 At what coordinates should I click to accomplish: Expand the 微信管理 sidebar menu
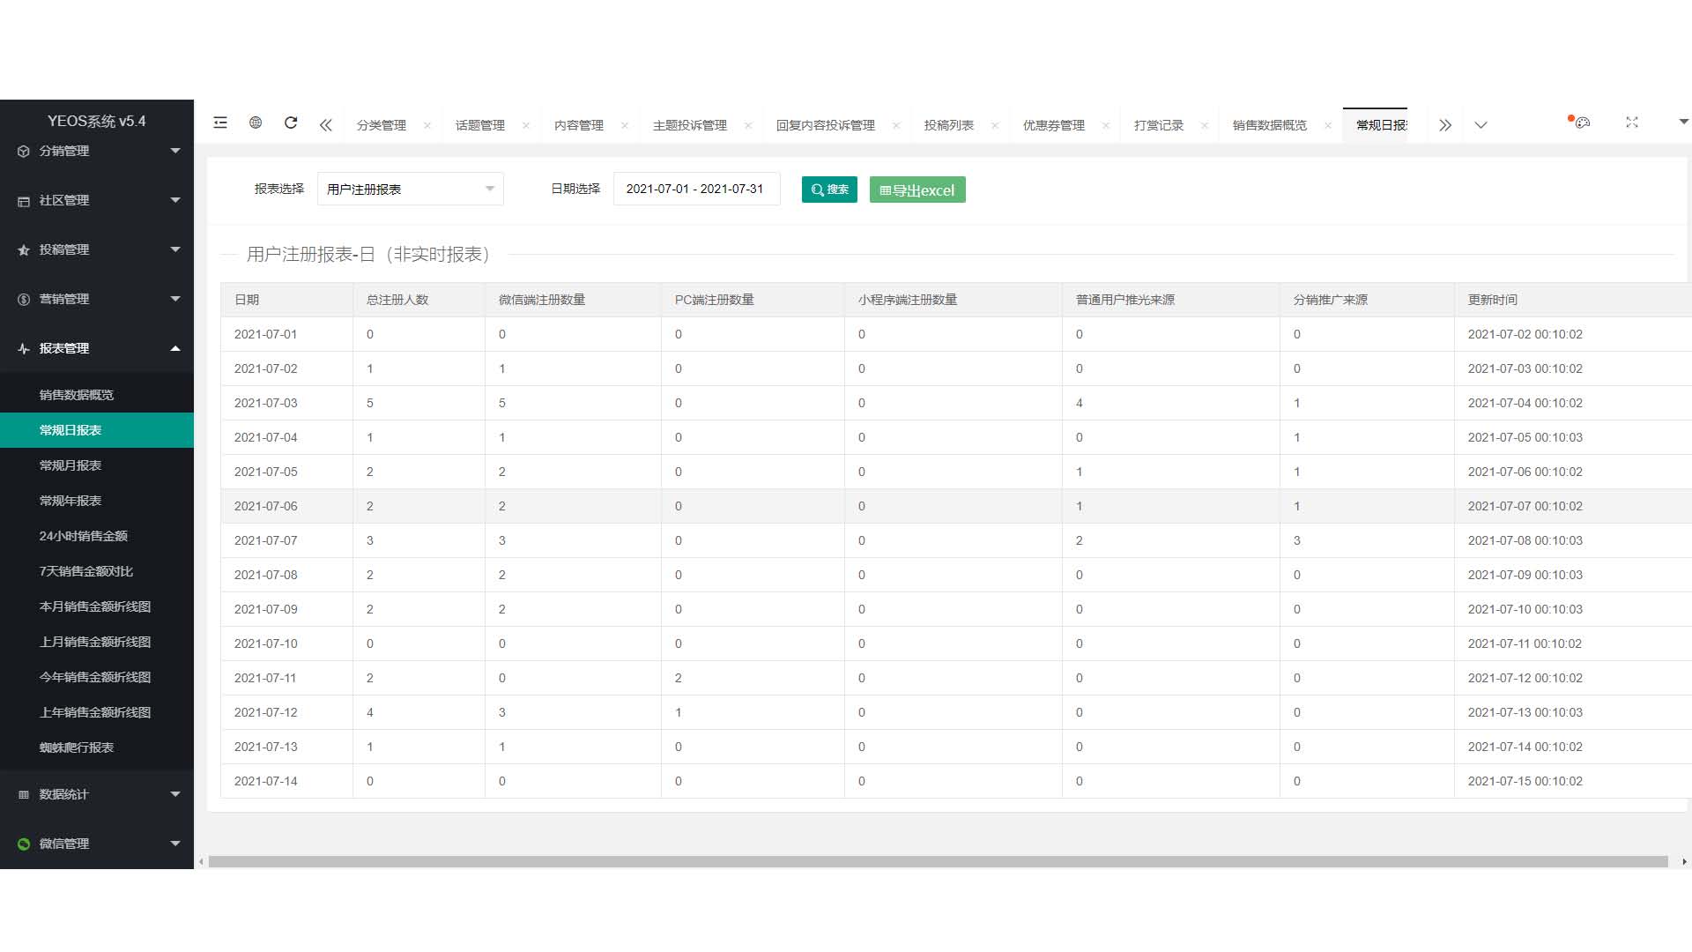tap(97, 844)
